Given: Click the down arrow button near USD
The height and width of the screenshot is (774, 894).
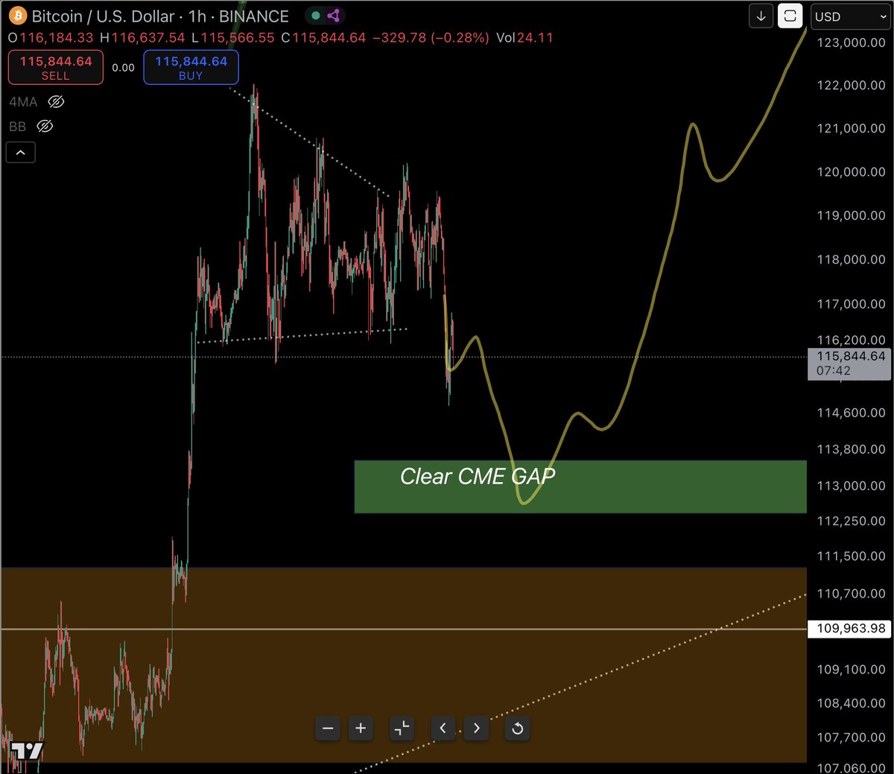Looking at the screenshot, I should pyautogui.click(x=761, y=16).
